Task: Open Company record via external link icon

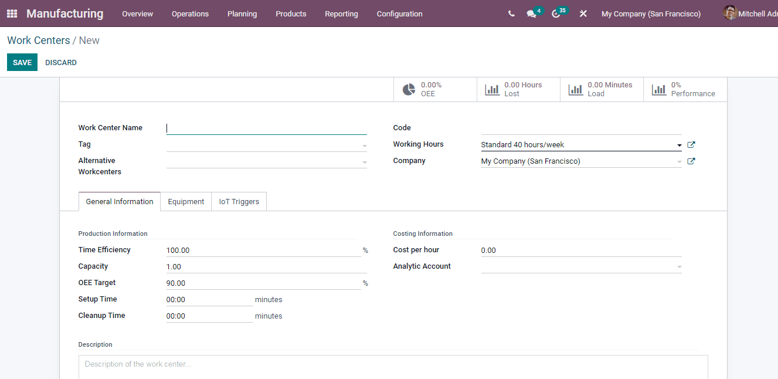Action: tap(691, 160)
